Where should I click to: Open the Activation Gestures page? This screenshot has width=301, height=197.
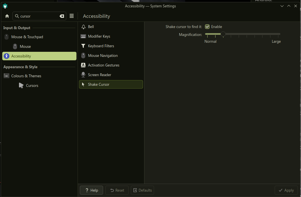pos(111,65)
